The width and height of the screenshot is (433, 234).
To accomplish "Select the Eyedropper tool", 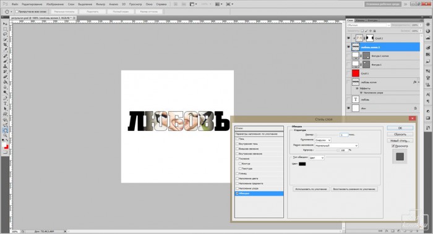I will coord(5,50).
